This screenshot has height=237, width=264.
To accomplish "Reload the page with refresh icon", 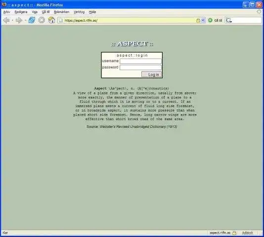I will tap(32, 20).
